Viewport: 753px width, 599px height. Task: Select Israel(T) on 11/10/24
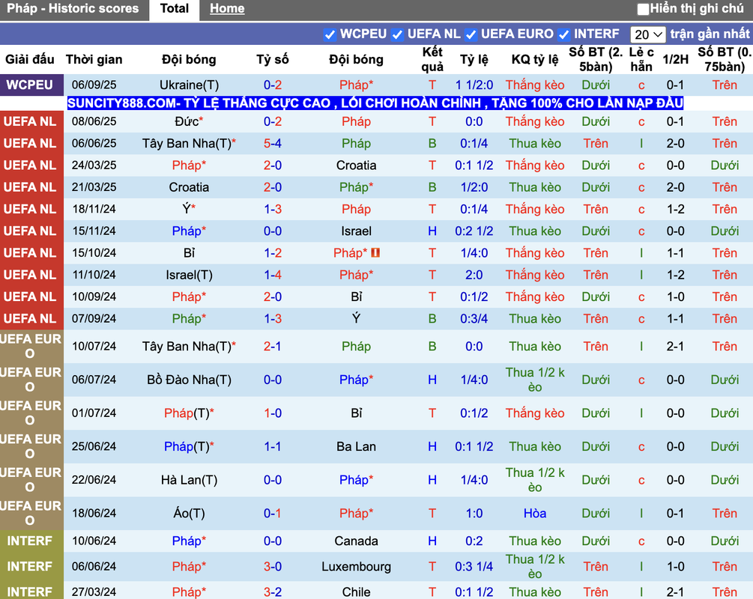[x=189, y=275]
